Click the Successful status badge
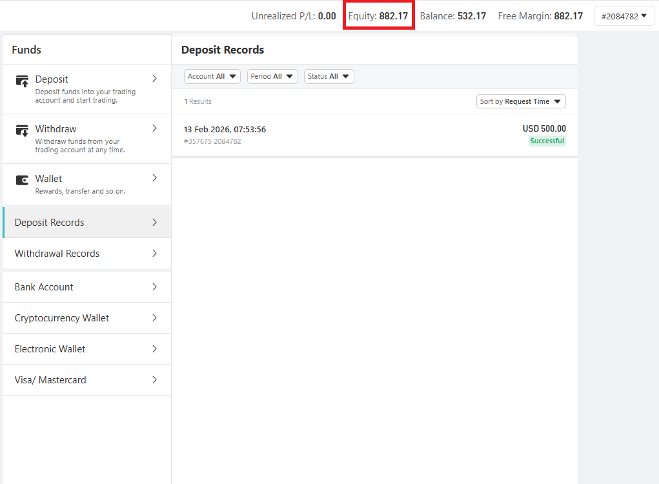659x484 pixels. (x=547, y=141)
